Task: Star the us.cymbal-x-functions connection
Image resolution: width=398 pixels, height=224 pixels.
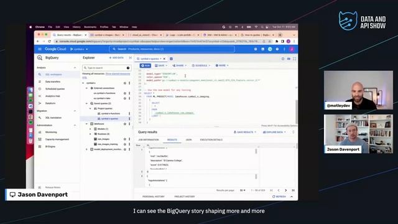Action: [x=124, y=93]
